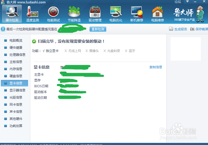
Task: Open 性能测试 gauge icon
Action: pyautogui.click(x=54, y=14)
